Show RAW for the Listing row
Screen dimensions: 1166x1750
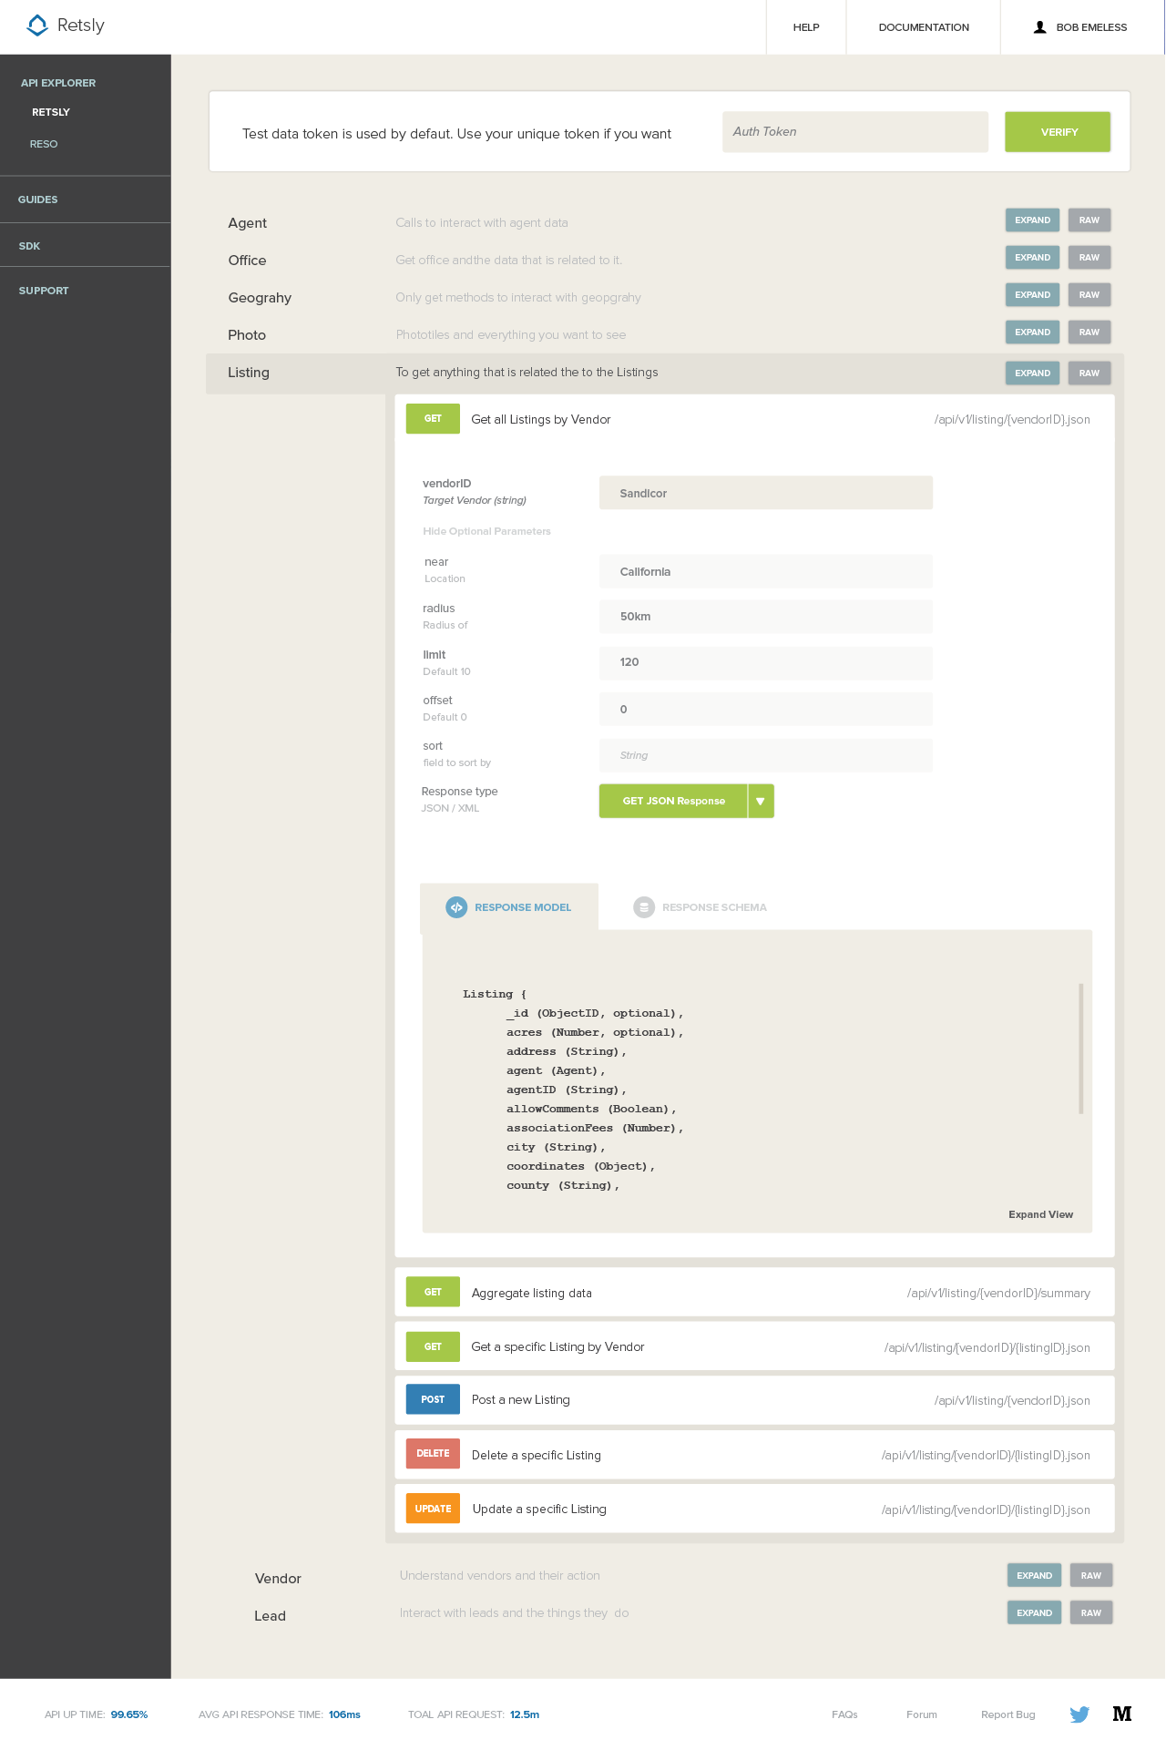point(1089,374)
